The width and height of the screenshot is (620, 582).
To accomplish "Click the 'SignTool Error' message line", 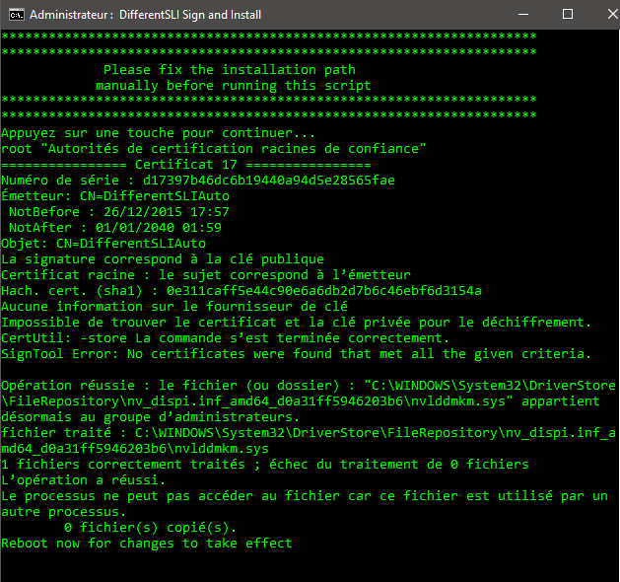I will 296,354.
